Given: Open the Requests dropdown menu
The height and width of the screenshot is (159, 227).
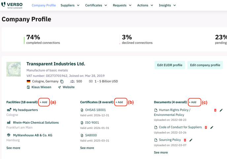Looking at the screenshot, I should [x=122, y=5].
